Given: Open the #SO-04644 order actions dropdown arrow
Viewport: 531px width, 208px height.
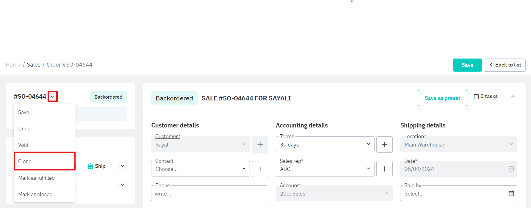Looking at the screenshot, I should coord(53,97).
